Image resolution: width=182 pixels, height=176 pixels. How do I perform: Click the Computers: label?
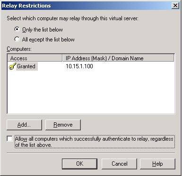(x=19, y=49)
